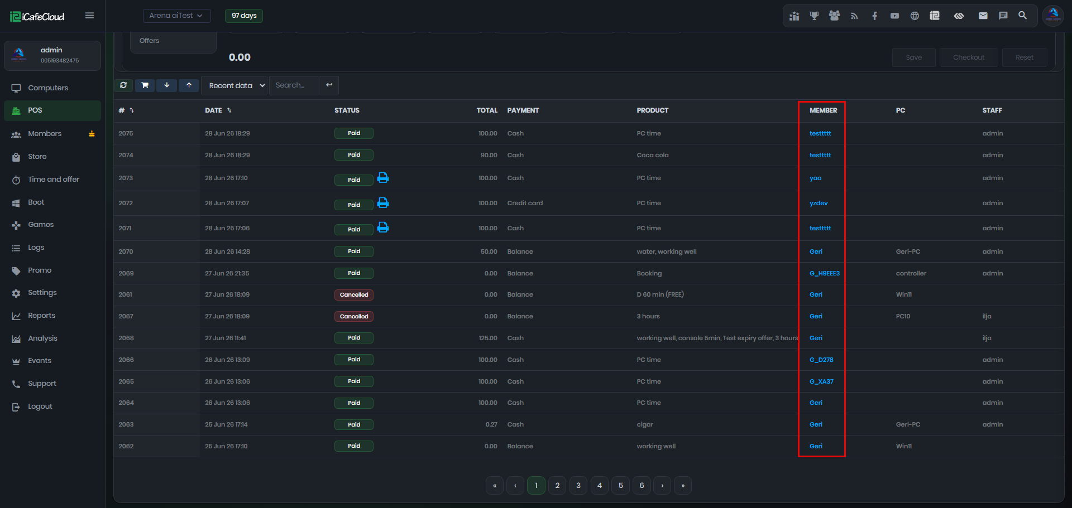
Task: Open member G_H9EEE3 link
Action: (825, 274)
